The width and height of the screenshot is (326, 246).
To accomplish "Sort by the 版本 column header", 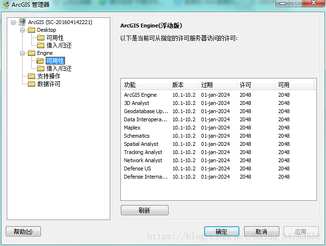I will 183,85.
